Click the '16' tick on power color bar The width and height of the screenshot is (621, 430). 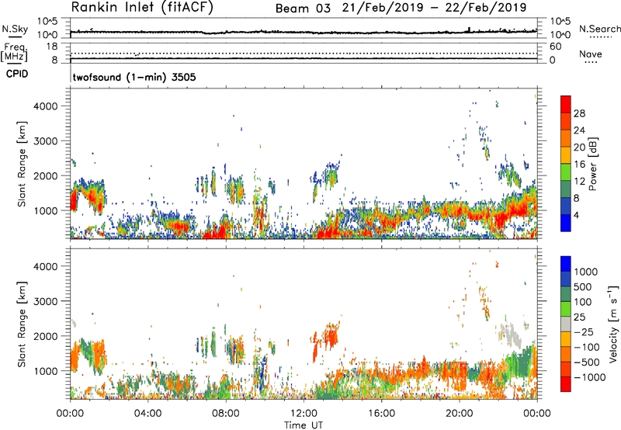pyautogui.click(x=579, y=165)
